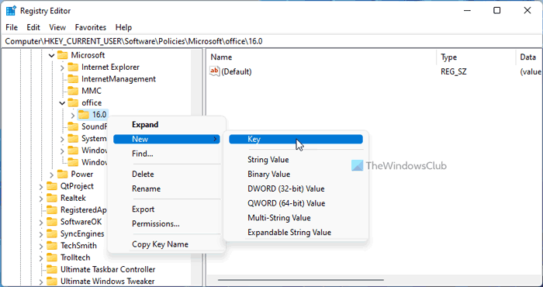
Task: Click the office folder icon
Action: click(73, 102)
